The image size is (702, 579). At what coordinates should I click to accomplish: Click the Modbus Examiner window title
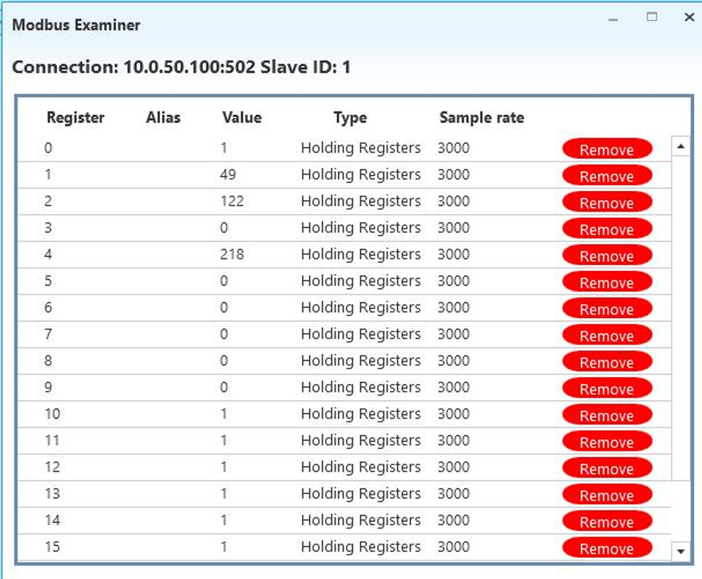[x=76, y=25]
